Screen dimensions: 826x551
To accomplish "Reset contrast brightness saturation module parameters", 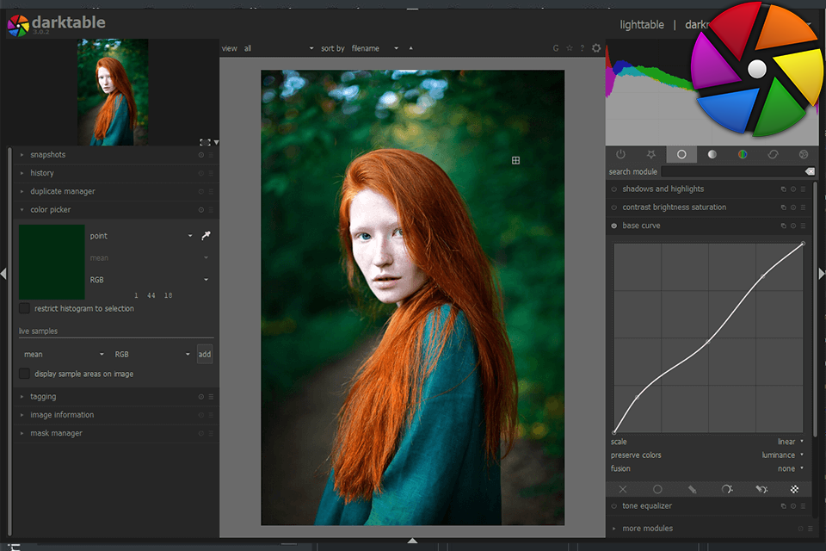I will point(792,207).
